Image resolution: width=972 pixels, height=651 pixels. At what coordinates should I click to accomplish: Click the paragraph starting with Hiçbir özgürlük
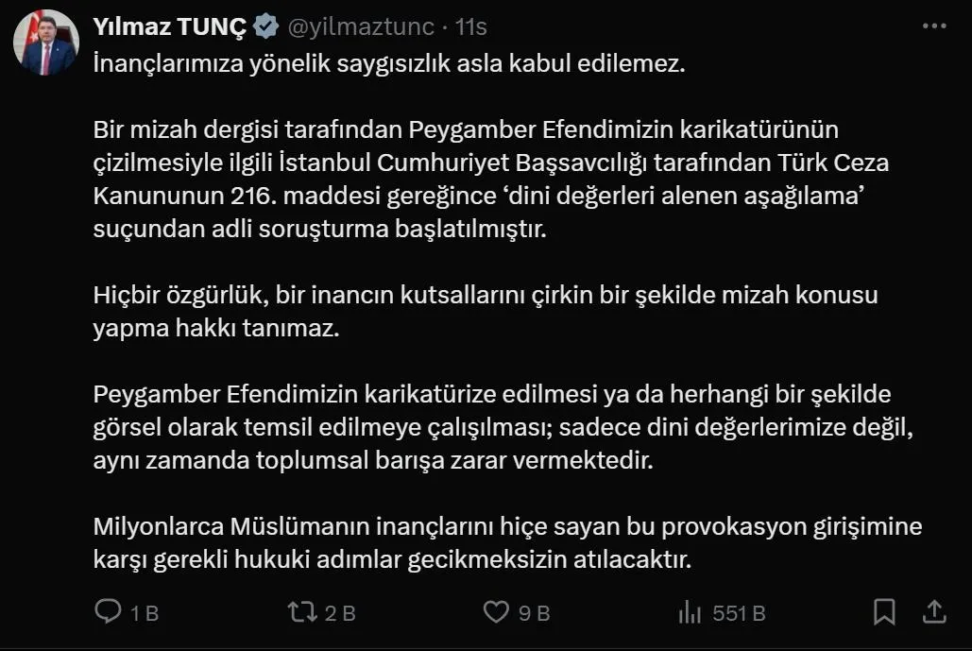(485, 311)
